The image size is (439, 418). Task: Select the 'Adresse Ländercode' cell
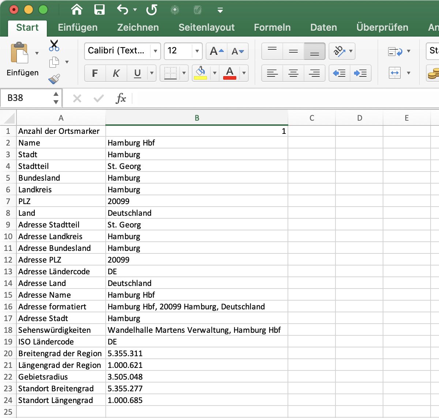(x=61, y=271)
